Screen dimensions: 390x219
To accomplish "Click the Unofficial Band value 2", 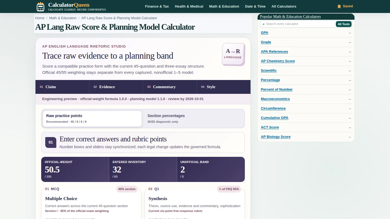I will pos(183,170).
